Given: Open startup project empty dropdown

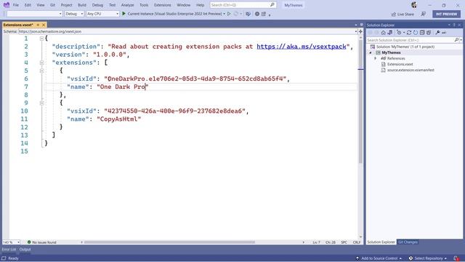Looking at the screenshot, I should tap(35, 14).
